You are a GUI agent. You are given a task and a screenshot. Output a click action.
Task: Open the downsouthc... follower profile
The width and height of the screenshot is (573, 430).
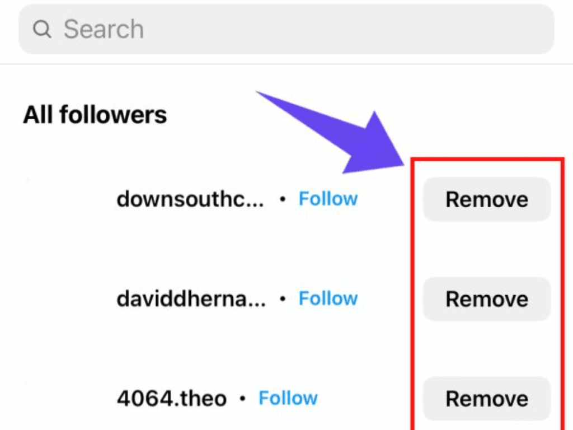click(190, 199)
